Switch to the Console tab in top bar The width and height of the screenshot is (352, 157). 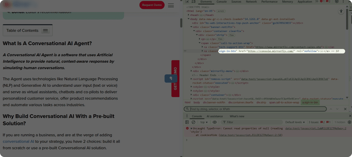point(222,2)
